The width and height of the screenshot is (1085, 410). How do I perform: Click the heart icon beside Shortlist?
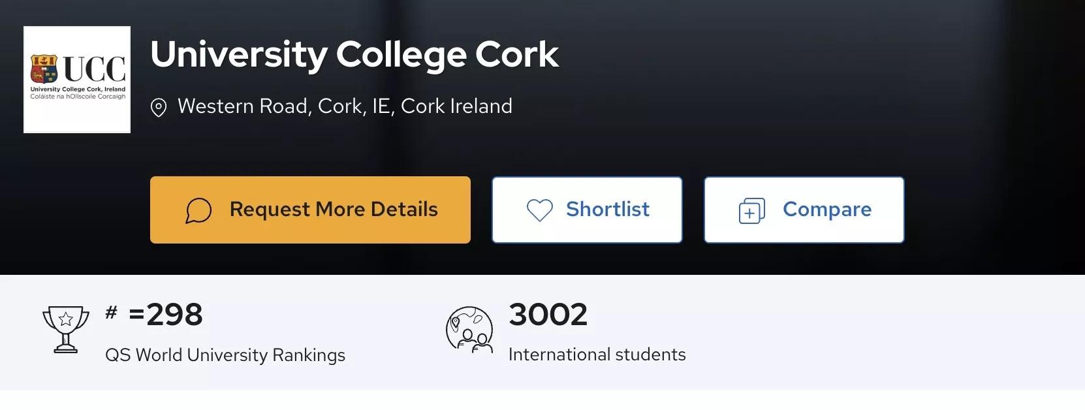pyautogui.click(x=540, y=210)
